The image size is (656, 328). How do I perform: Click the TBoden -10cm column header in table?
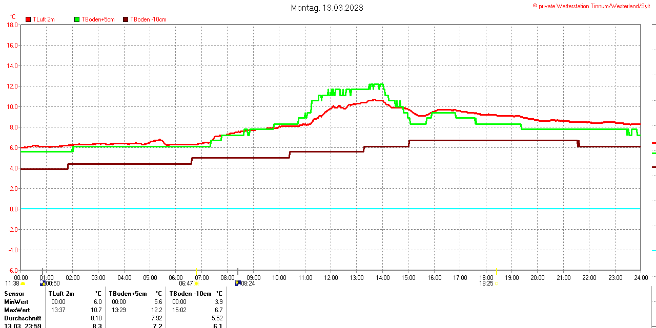click(x=190, y=294)
